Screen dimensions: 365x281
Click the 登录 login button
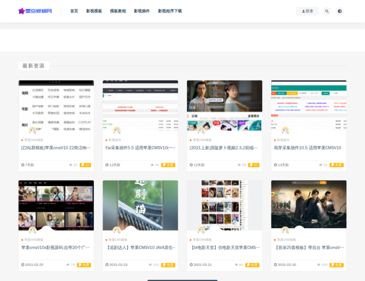click(307, 11)
